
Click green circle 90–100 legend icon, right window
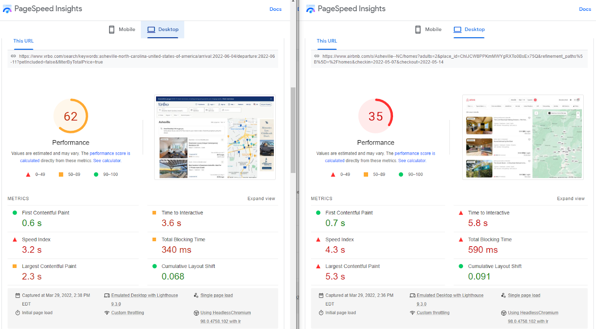(x=401, y=174)
